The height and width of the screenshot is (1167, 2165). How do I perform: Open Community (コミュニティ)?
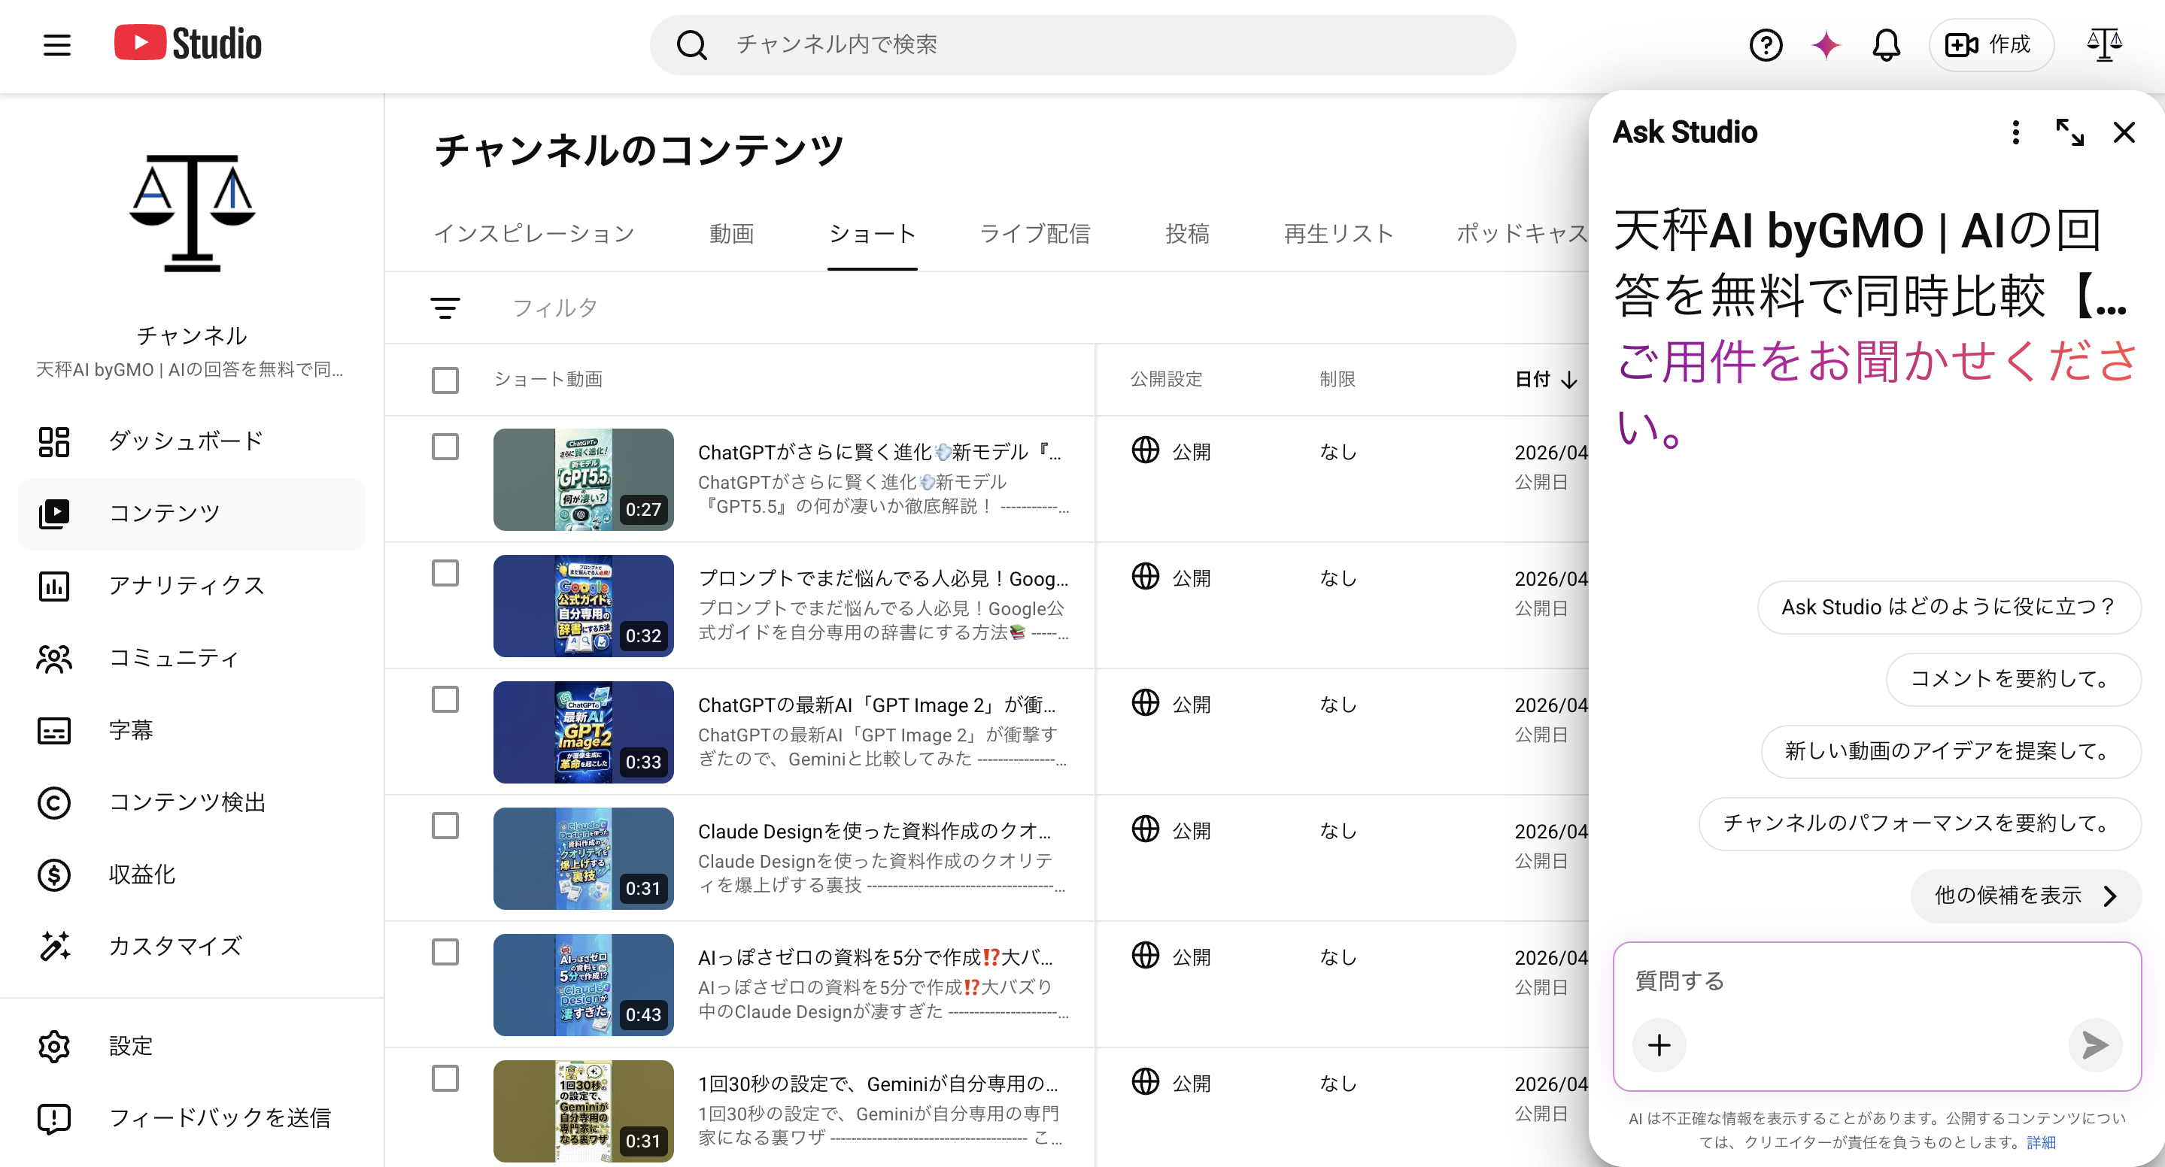[192, 658]
